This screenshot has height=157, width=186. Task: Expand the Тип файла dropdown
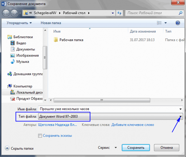pyautogui.click(x=180, y=117)
